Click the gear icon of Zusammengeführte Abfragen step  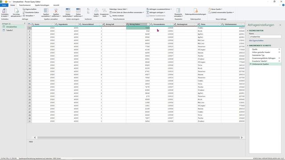tap(279, 58)
